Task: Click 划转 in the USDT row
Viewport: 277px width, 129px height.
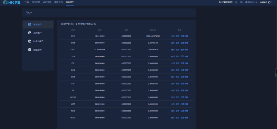Action: coord(186,50)
